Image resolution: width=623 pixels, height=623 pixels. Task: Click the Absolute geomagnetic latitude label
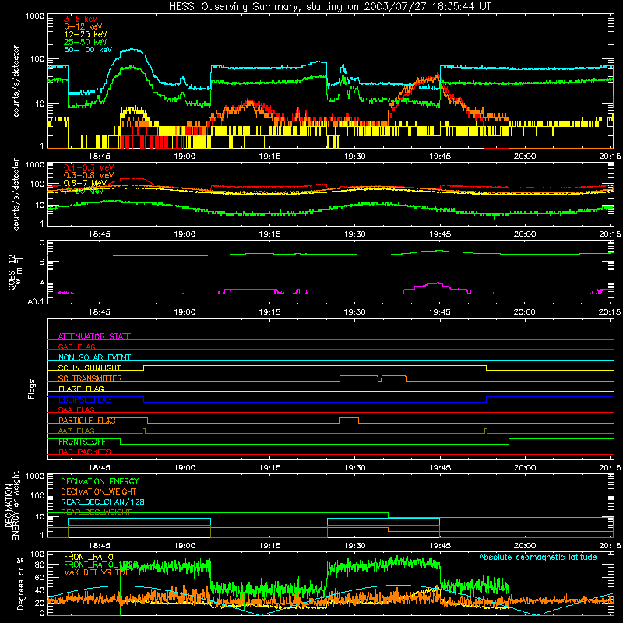click(x=538, y=557)
